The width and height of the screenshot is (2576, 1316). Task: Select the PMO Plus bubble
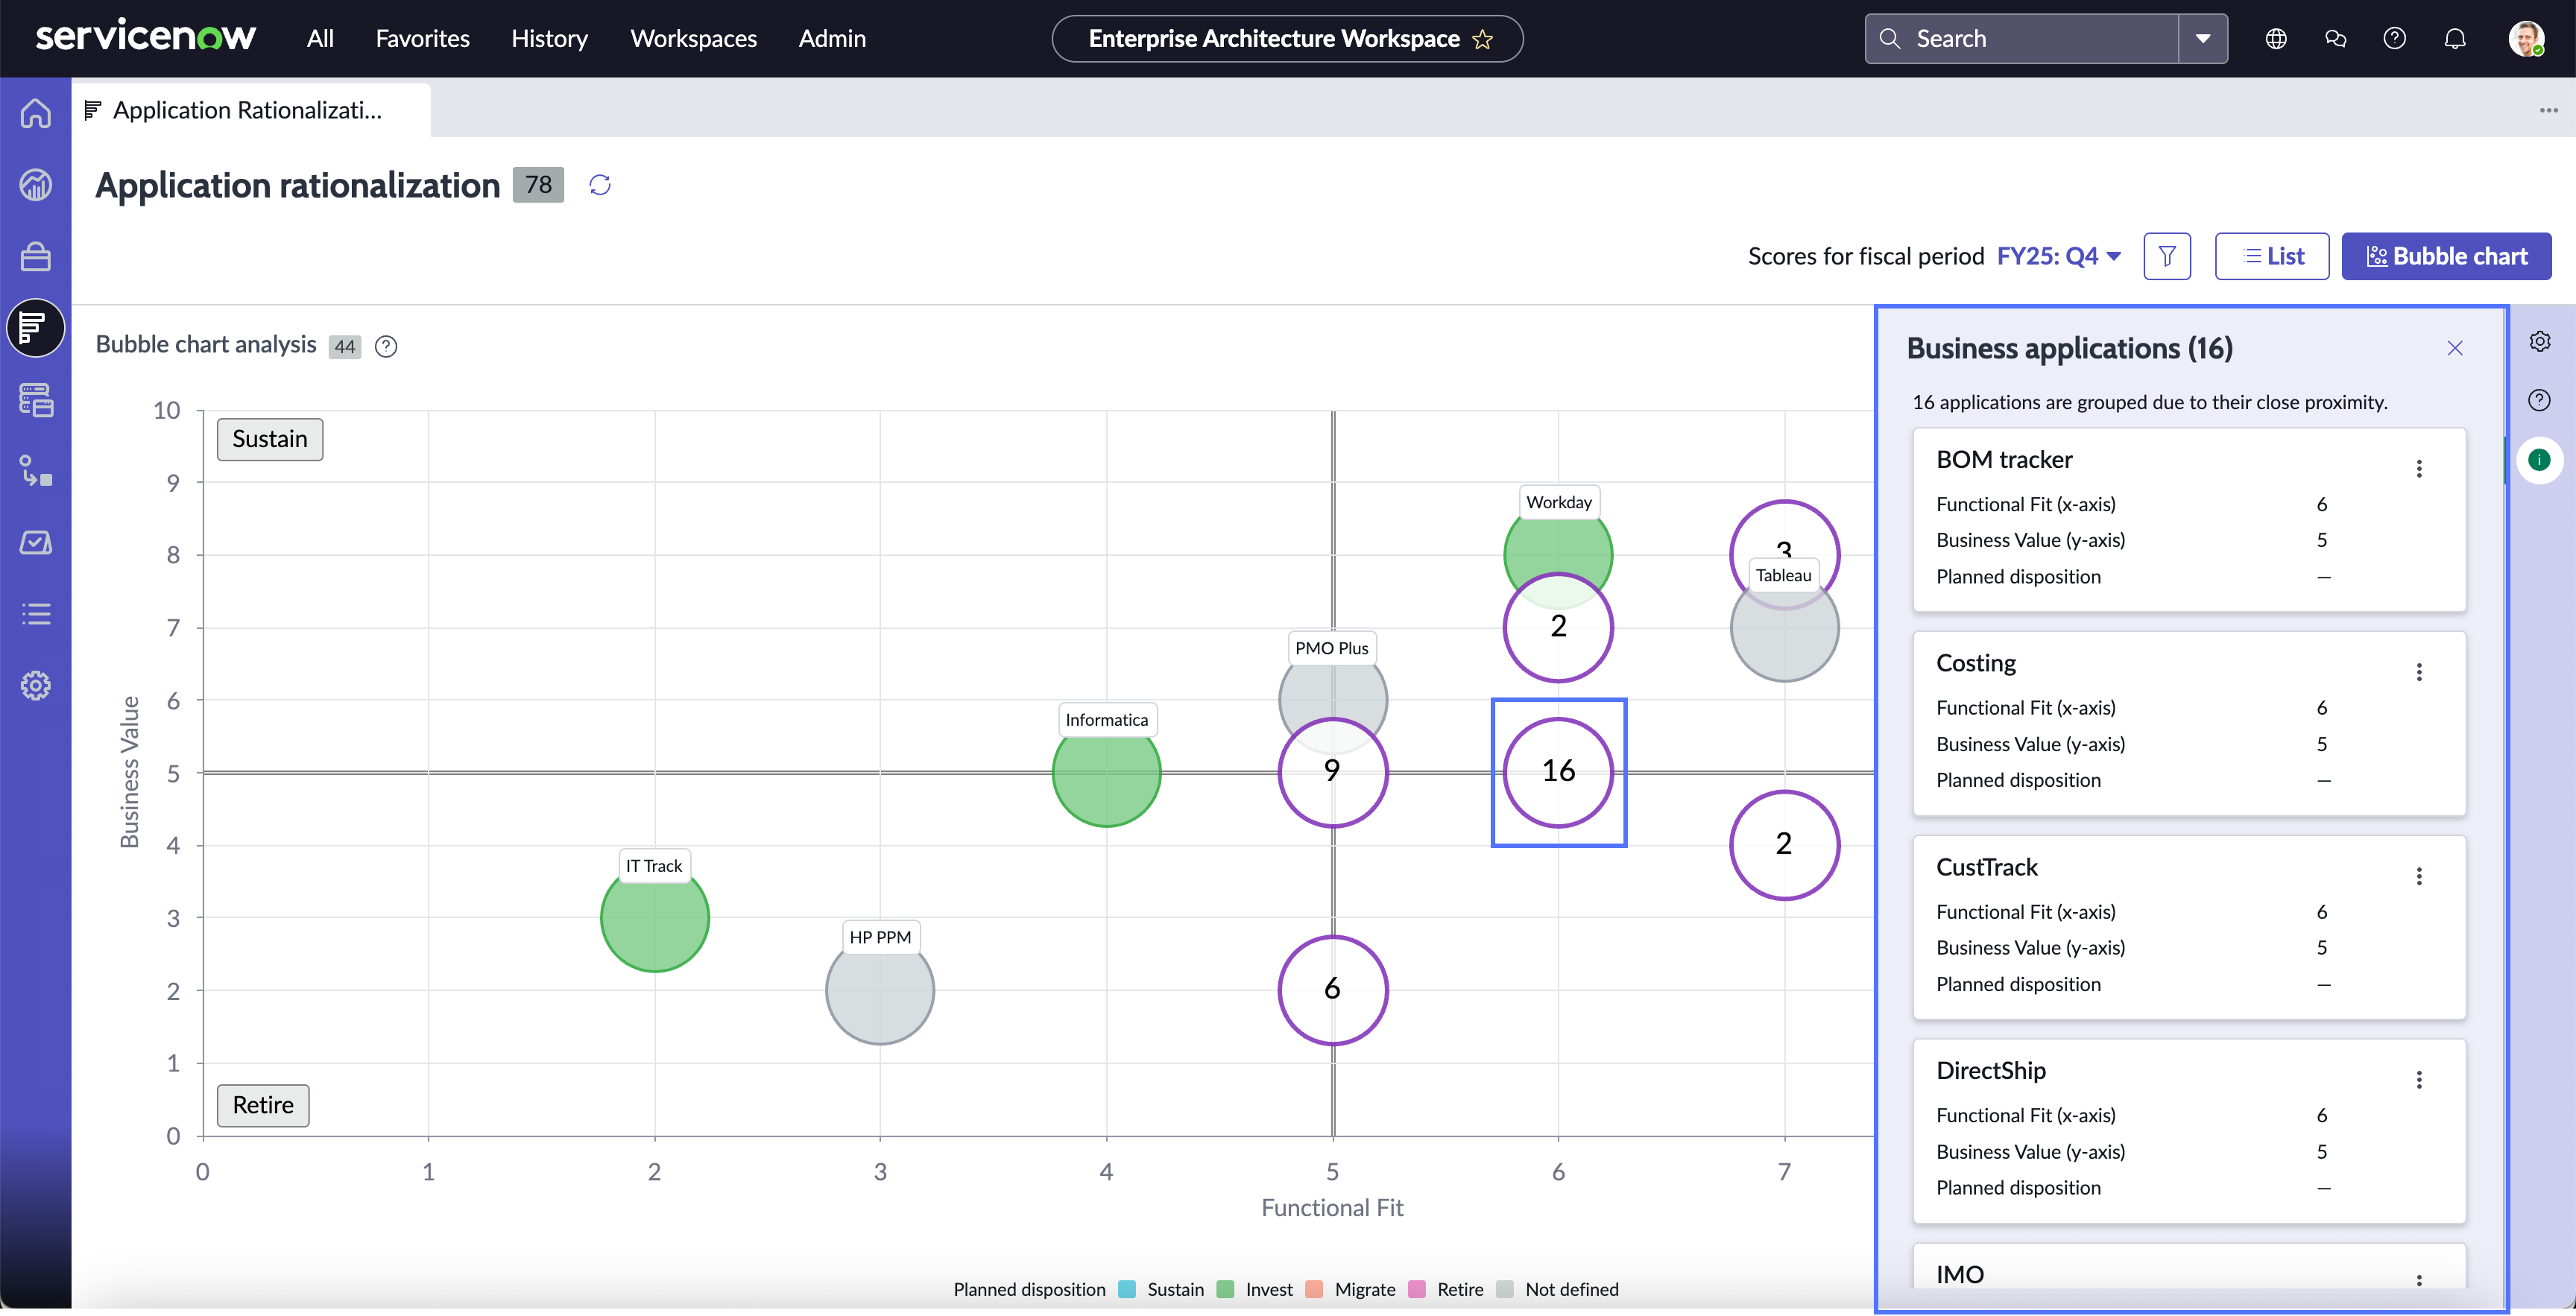(1333, 690)
